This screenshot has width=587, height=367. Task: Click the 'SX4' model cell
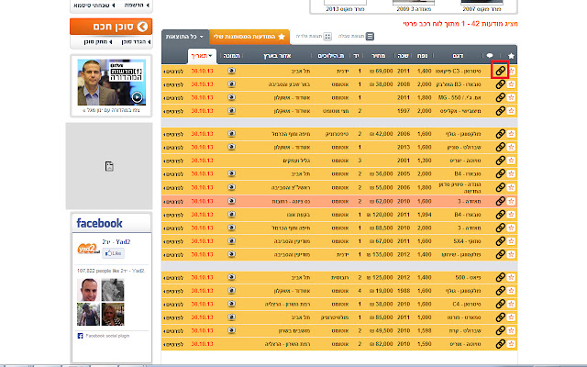[467, 241]
